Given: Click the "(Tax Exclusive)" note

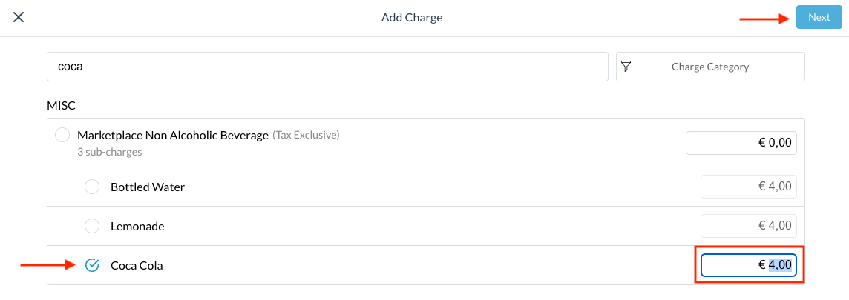Looking at the screenshot, I should 306,136.
